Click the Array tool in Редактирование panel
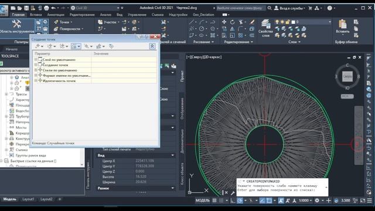 pos(240,35)
